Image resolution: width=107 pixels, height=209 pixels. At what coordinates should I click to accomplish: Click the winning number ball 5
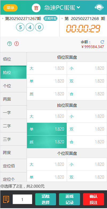pos(20,27)
